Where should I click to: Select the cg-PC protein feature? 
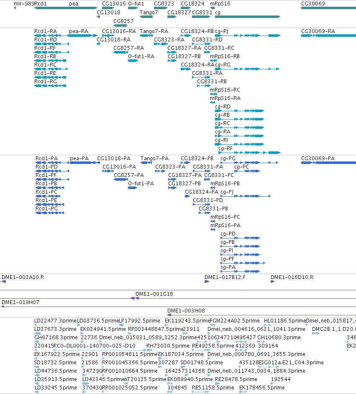(x=247, y=171)
